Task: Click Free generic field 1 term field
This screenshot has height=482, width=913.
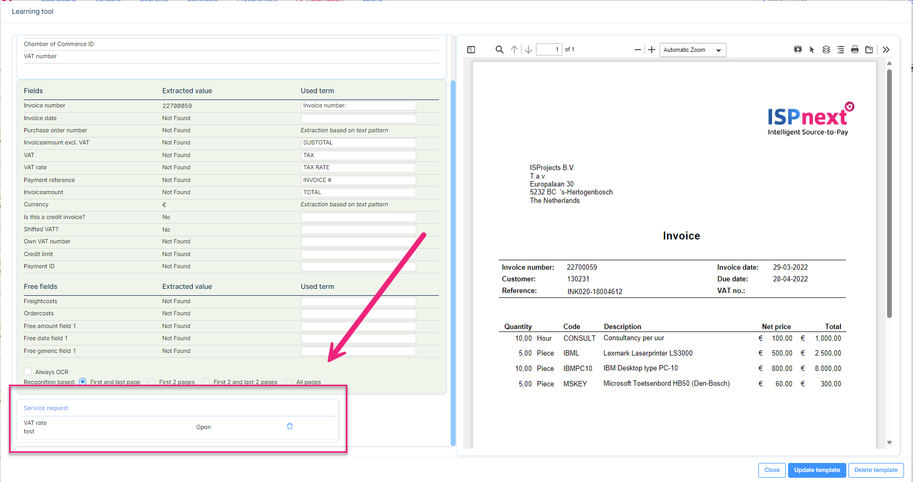Action: [x=359, y=351]
